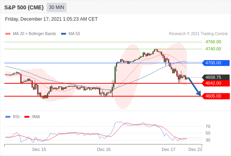The height and width of the screenshot is (156, 231).
Task: Click the 4740.00 resistance level text
Action: point(213,49)
